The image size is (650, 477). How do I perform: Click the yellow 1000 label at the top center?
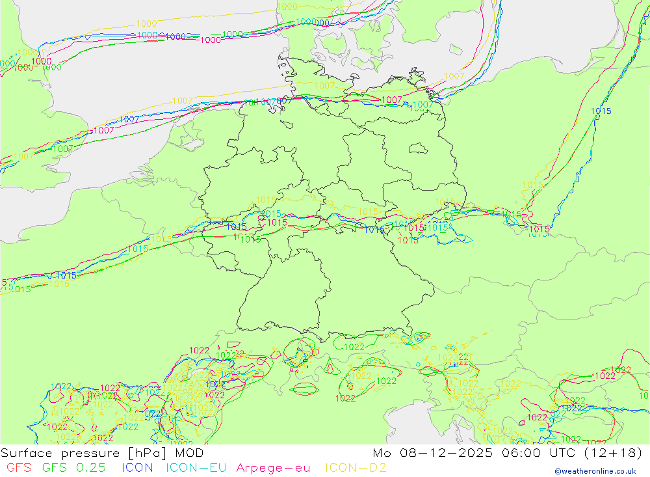point(287,7)
